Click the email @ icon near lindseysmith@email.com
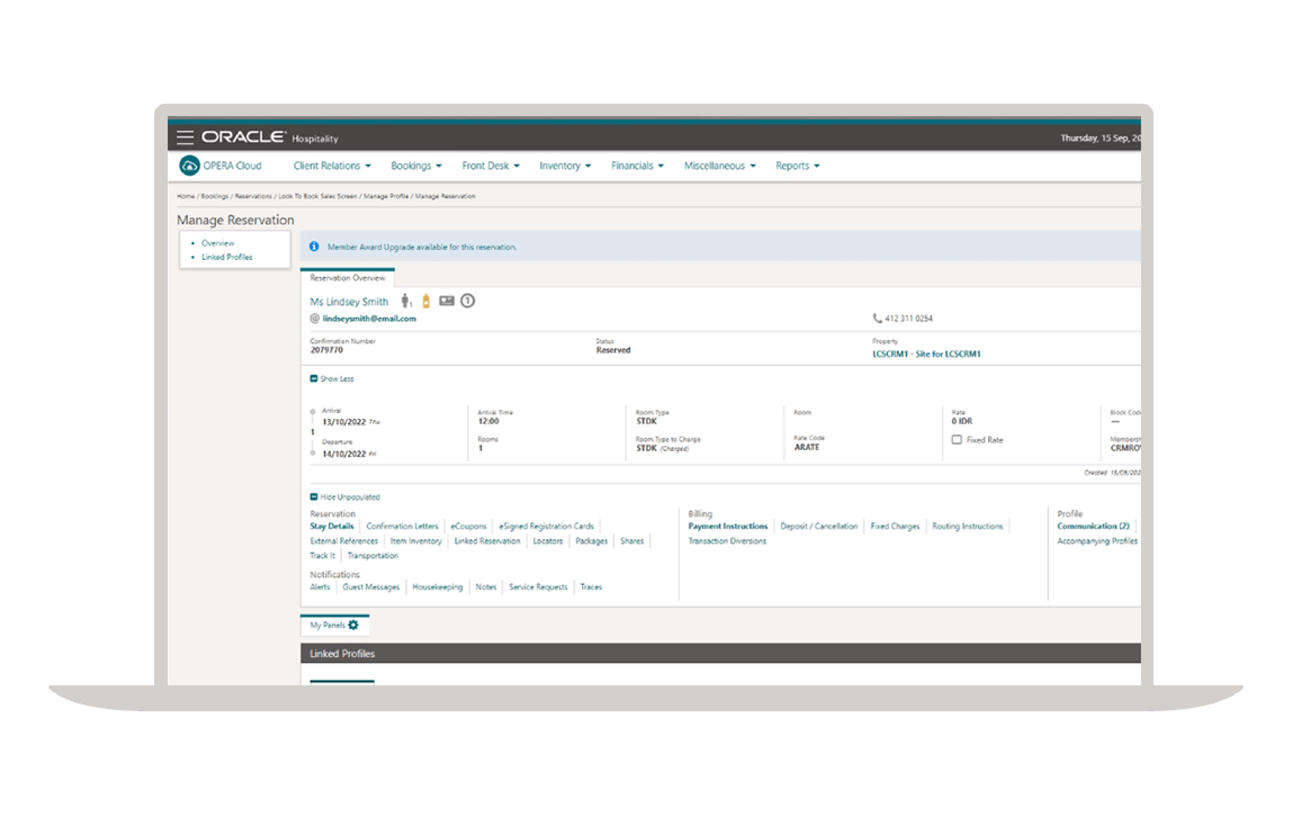1292x815 pixels. click(x=314, y=318)
